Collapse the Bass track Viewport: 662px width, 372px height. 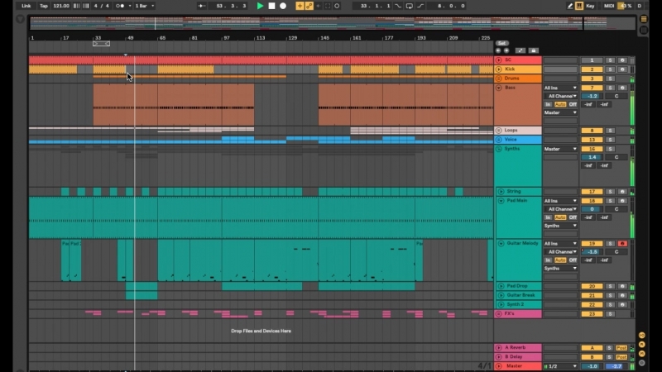(x=499, y=87)
